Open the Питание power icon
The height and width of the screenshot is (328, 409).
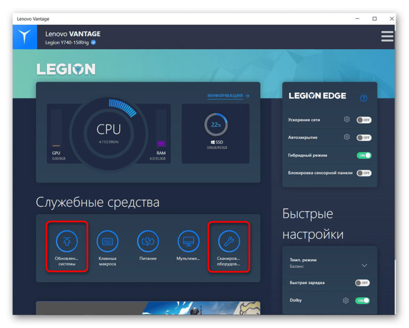[x=148, y=241]
